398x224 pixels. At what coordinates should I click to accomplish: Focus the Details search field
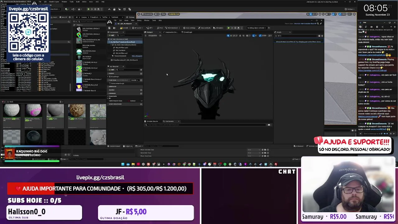point(296,36)
